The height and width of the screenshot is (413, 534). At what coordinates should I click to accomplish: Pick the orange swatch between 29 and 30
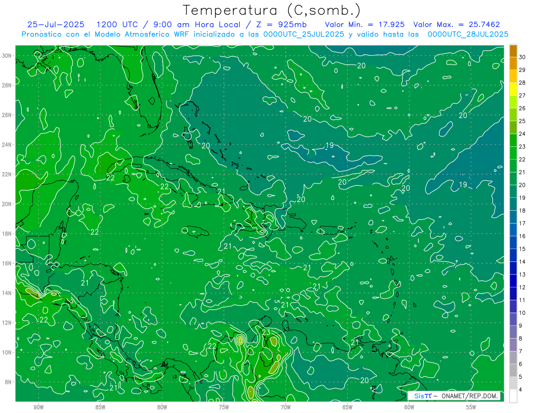point(513,64)
